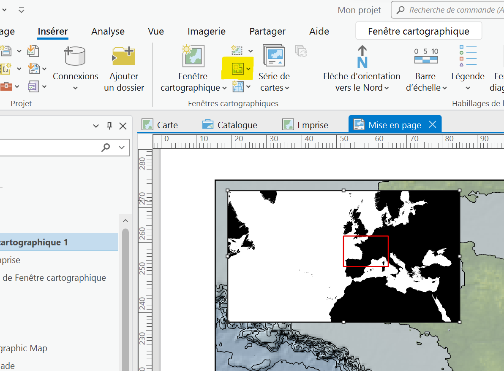Open the Barre d'échelle dropdown arrow
504x371 pixels.
[444, 88]
